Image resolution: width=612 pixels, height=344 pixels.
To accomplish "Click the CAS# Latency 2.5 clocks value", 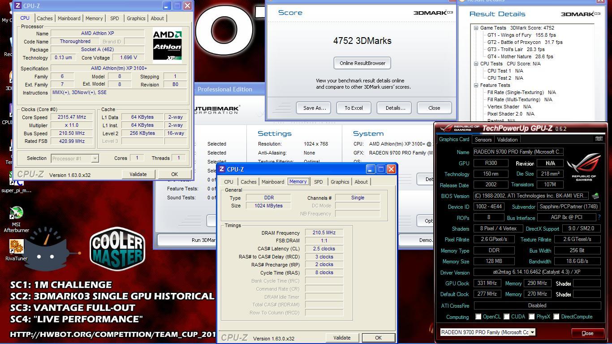I will pos(324,249).
